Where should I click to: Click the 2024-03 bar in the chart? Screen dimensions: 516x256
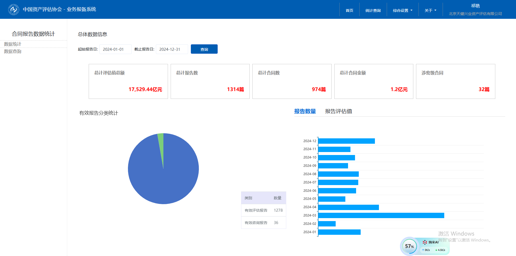point(381,215)
